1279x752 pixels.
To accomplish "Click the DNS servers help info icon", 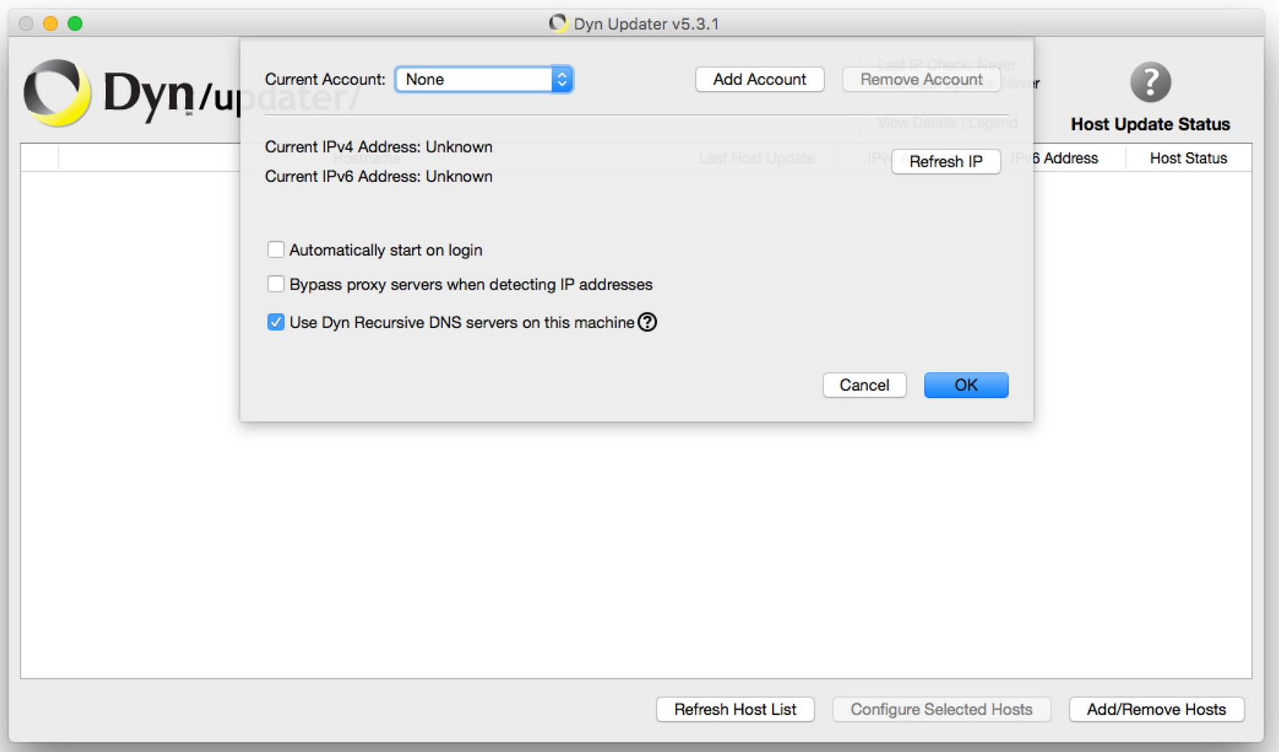I will 647,323.
